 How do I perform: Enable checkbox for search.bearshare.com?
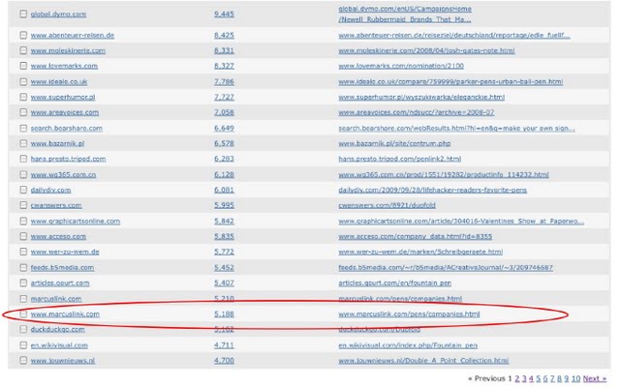click(23, 129)
